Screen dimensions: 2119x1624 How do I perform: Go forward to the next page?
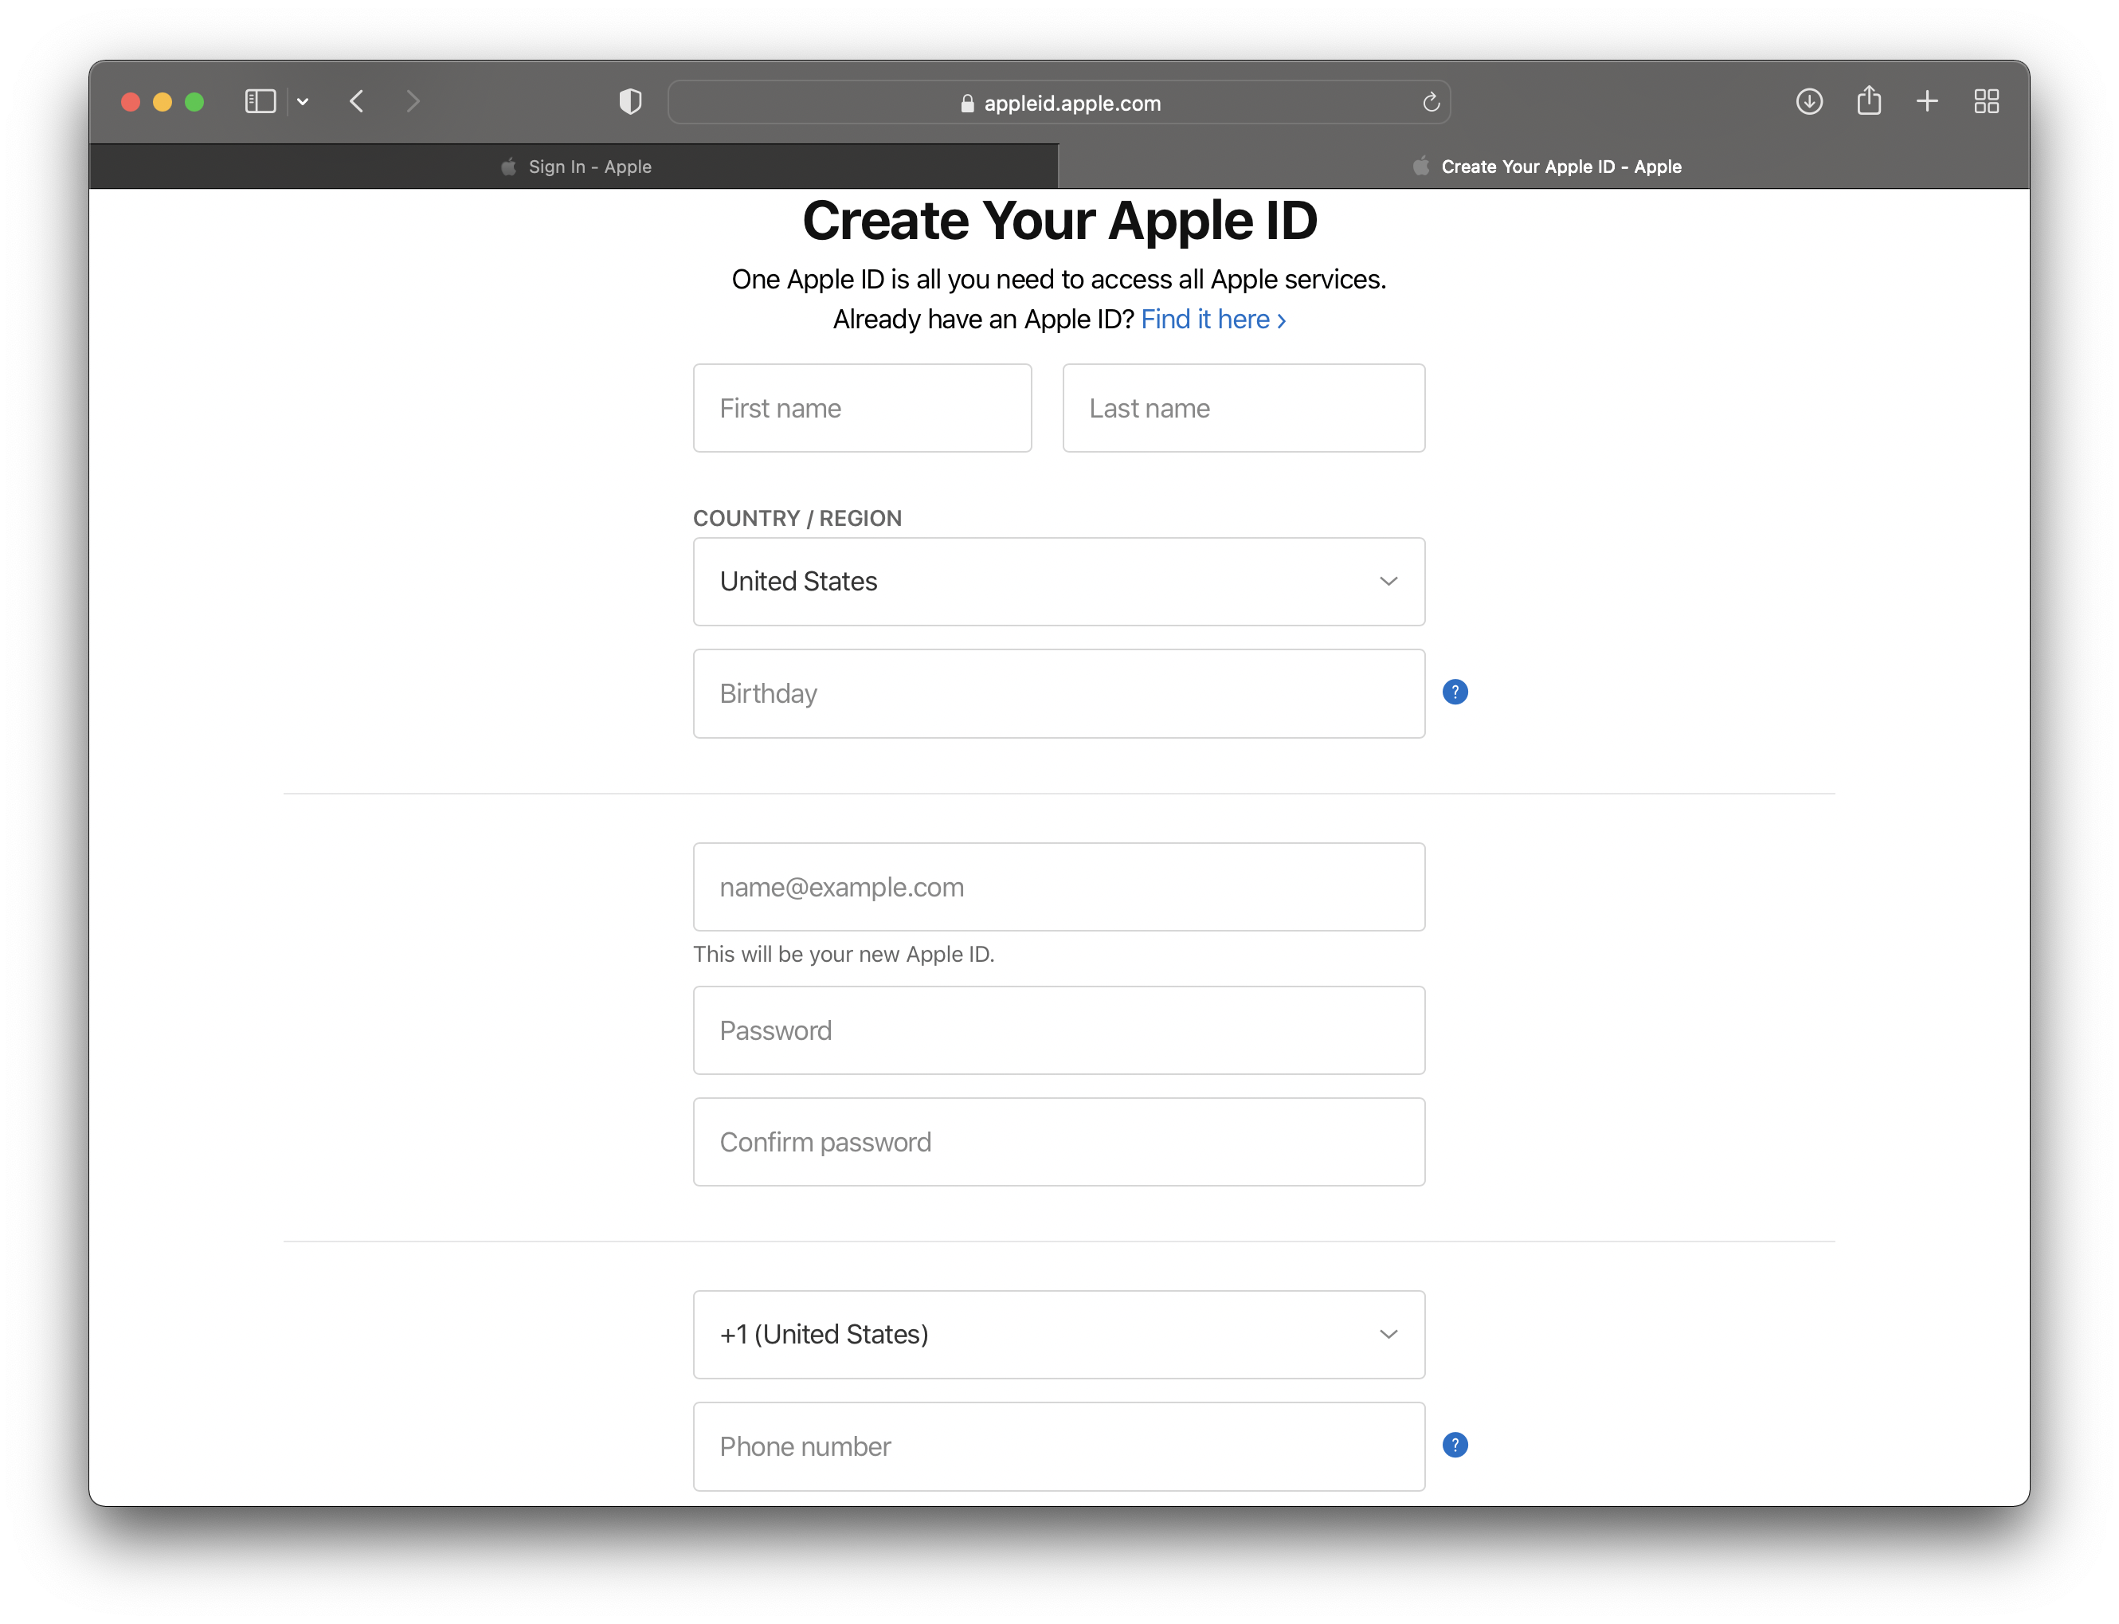pos(413,101)
